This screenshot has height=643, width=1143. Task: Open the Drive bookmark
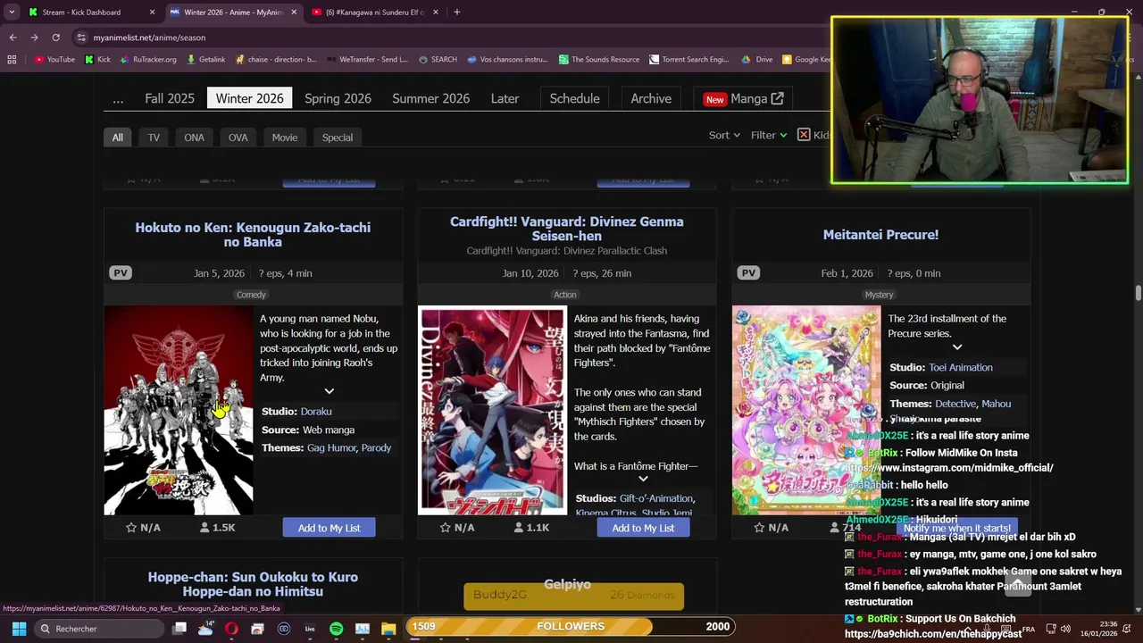tap(757, 60)
